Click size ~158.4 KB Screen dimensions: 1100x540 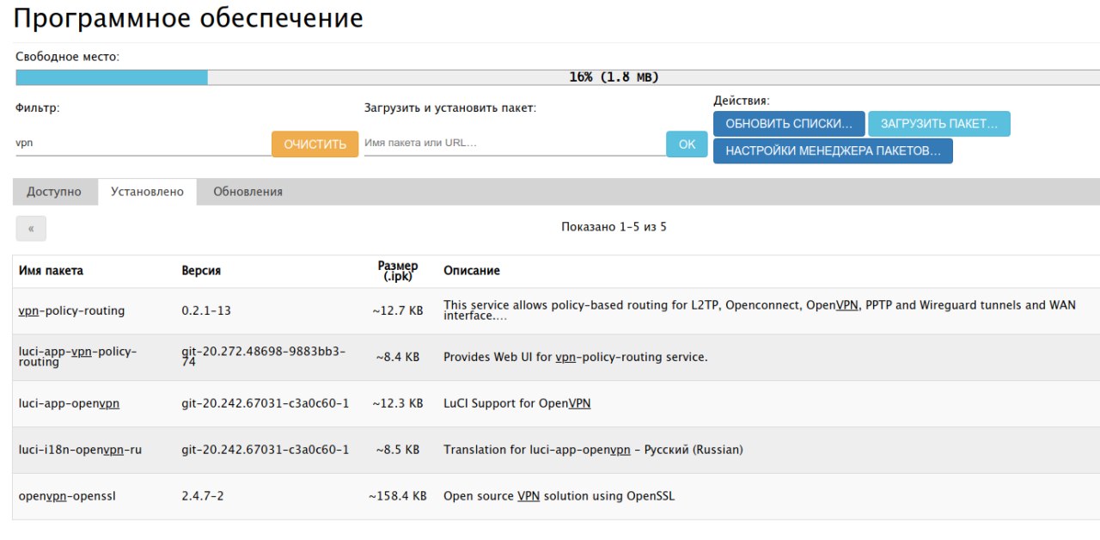pos(397,496)
